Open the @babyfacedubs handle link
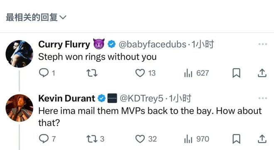Image resolution: width=274 pixels, height=150 pixels. coord(152,44)
